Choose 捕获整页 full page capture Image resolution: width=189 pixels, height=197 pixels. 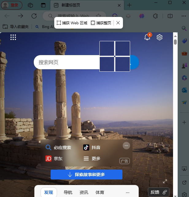click(x=101, y=23)
